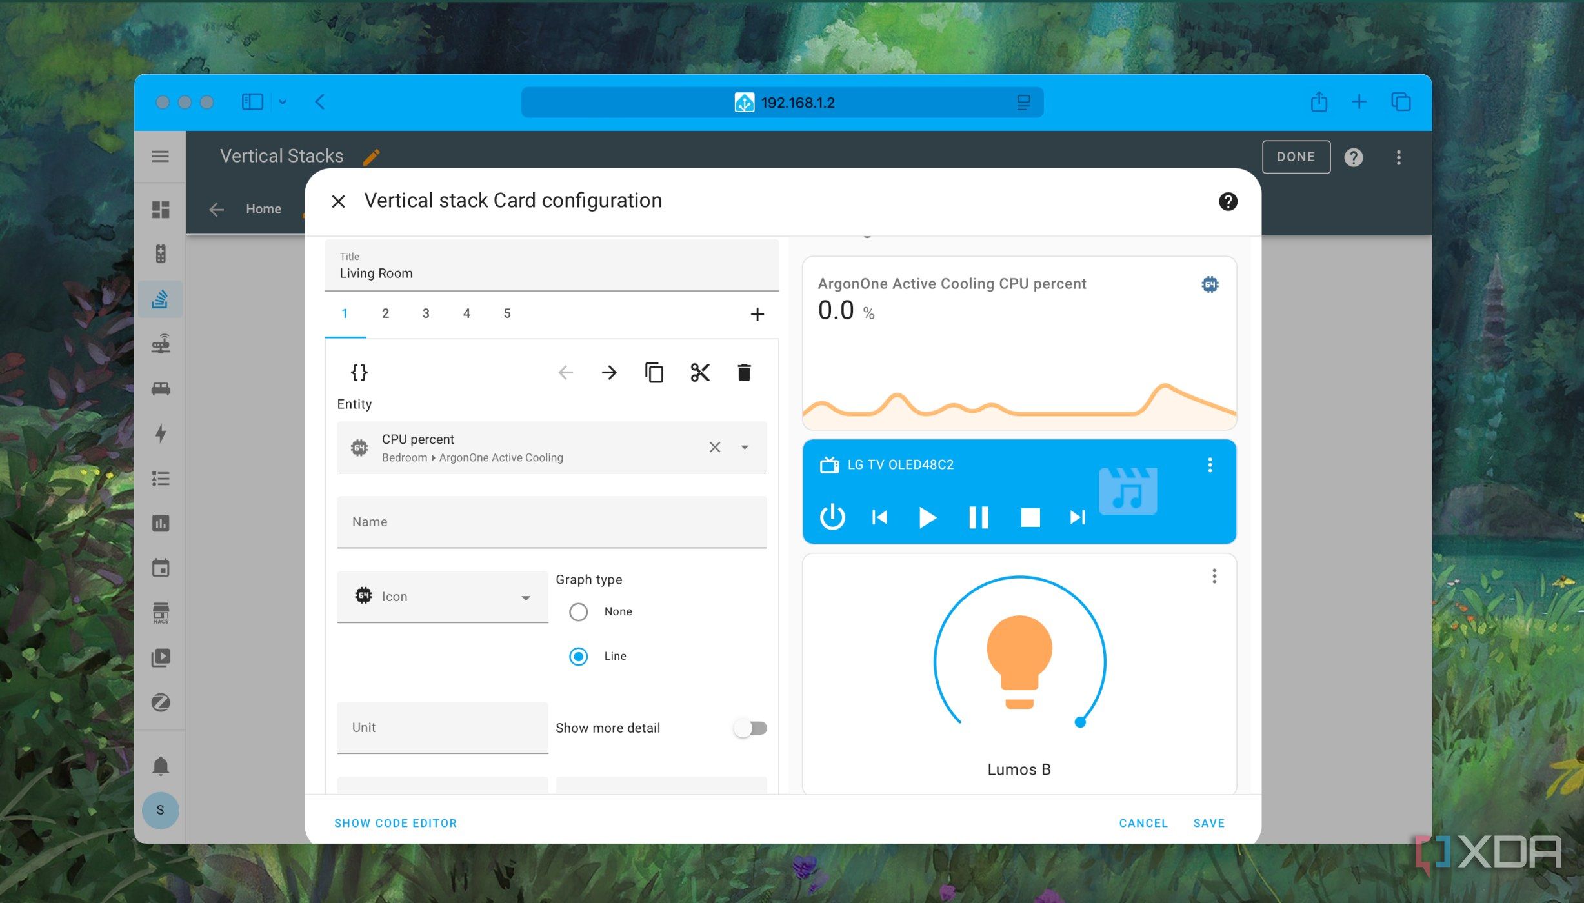The image size is (1584, 903).
Task: Toggle LG TV power button
Action: pyautogui.click(x=832, y=517)
